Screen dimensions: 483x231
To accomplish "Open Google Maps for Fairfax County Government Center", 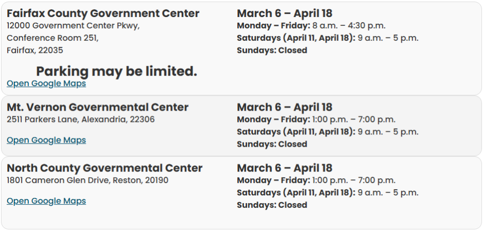I will point(46,84).
